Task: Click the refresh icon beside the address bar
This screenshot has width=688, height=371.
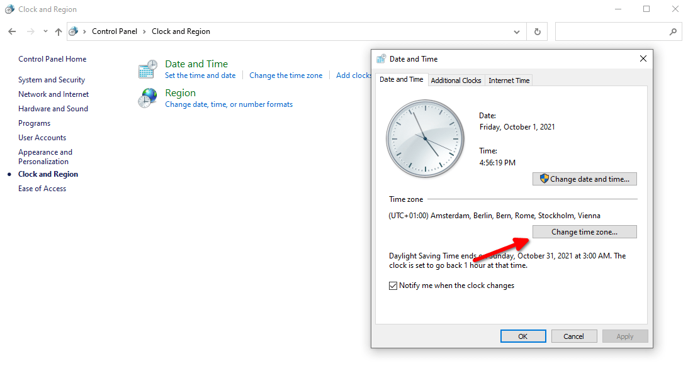Action: click(x=536, y=31)
